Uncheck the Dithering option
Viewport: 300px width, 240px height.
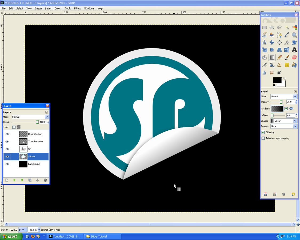(x=263, y=132)
